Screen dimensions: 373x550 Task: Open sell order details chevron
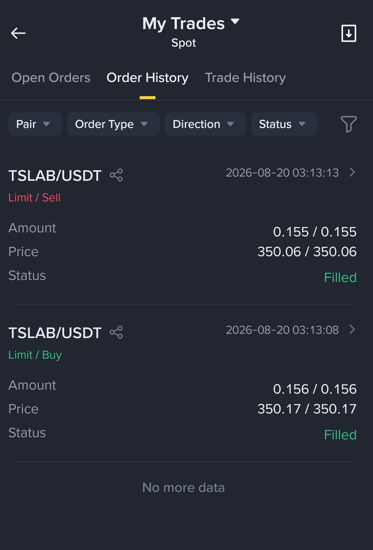(352, 172)
